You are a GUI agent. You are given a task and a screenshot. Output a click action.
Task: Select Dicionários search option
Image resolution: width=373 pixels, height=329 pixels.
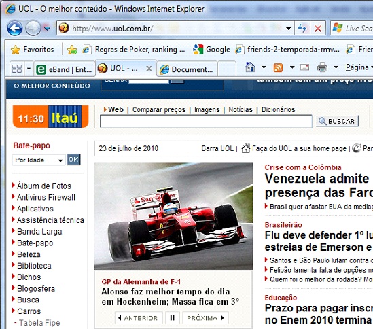pyautogui.click(x=279, y=109)
